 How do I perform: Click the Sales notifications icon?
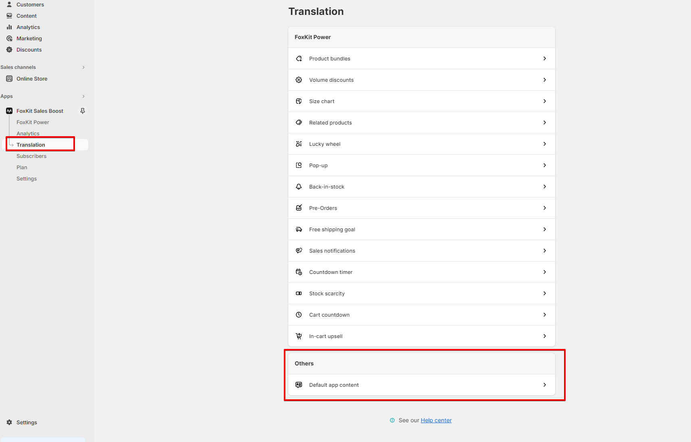(299, 251)
